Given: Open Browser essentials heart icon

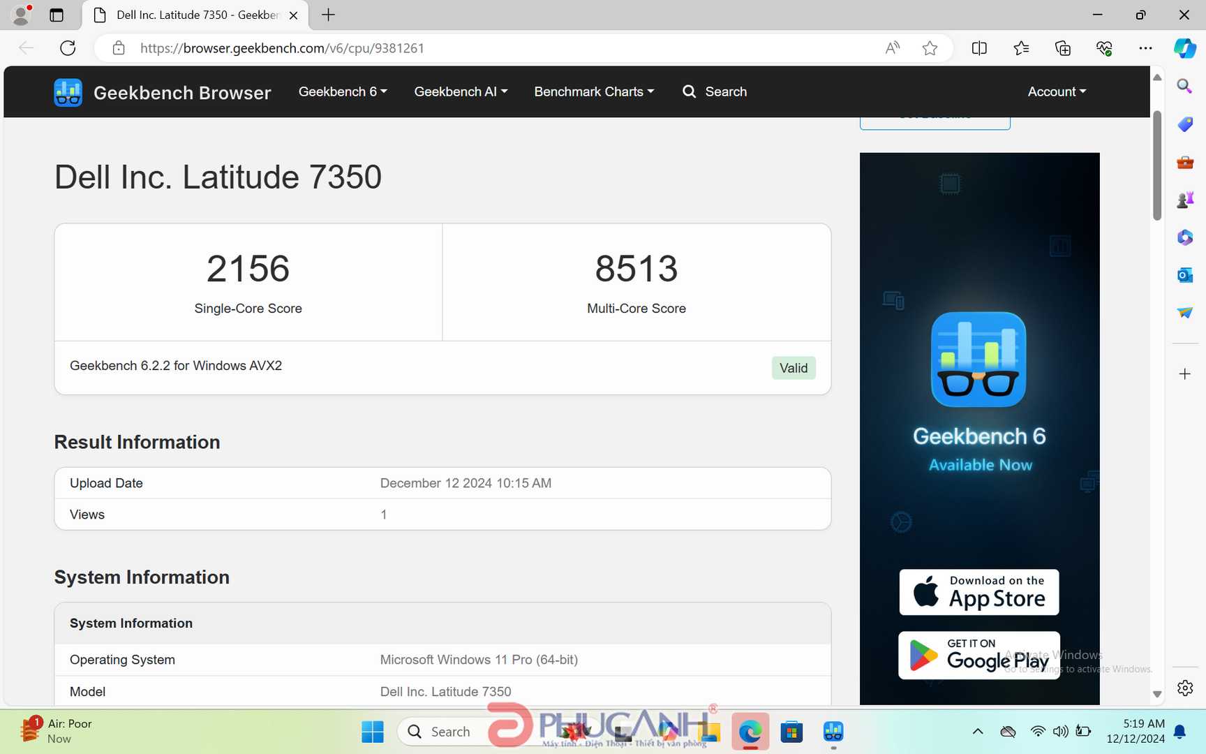Looking at the screenshot, I should [1104, 48].
